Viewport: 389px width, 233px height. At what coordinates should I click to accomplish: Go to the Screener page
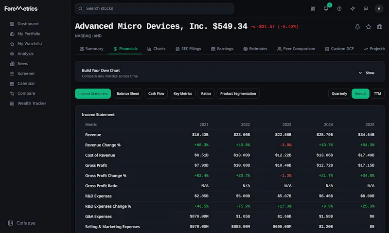point(26,74)
